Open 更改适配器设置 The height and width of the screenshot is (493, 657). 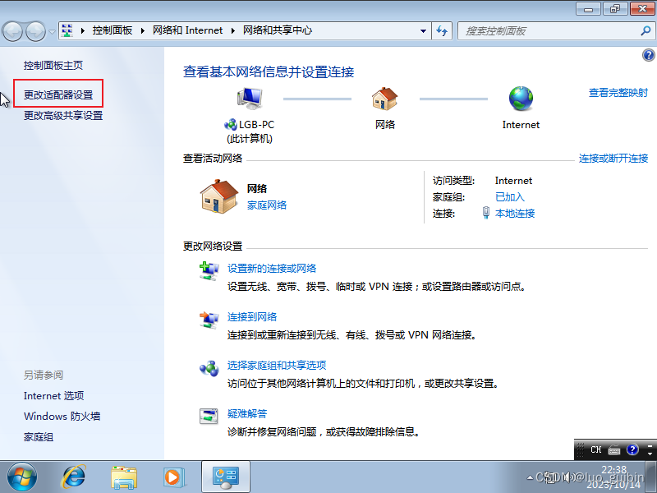pos(58,94)
